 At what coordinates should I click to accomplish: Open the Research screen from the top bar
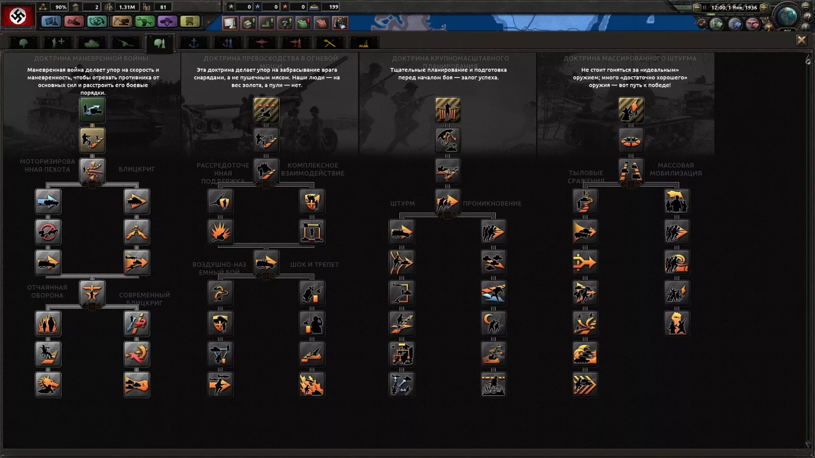point(51,22)
